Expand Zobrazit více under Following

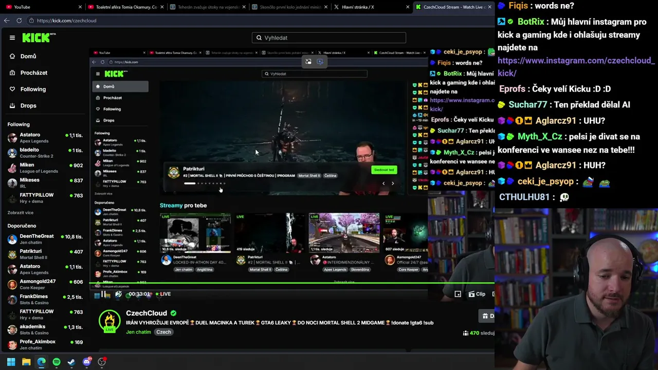21,213
